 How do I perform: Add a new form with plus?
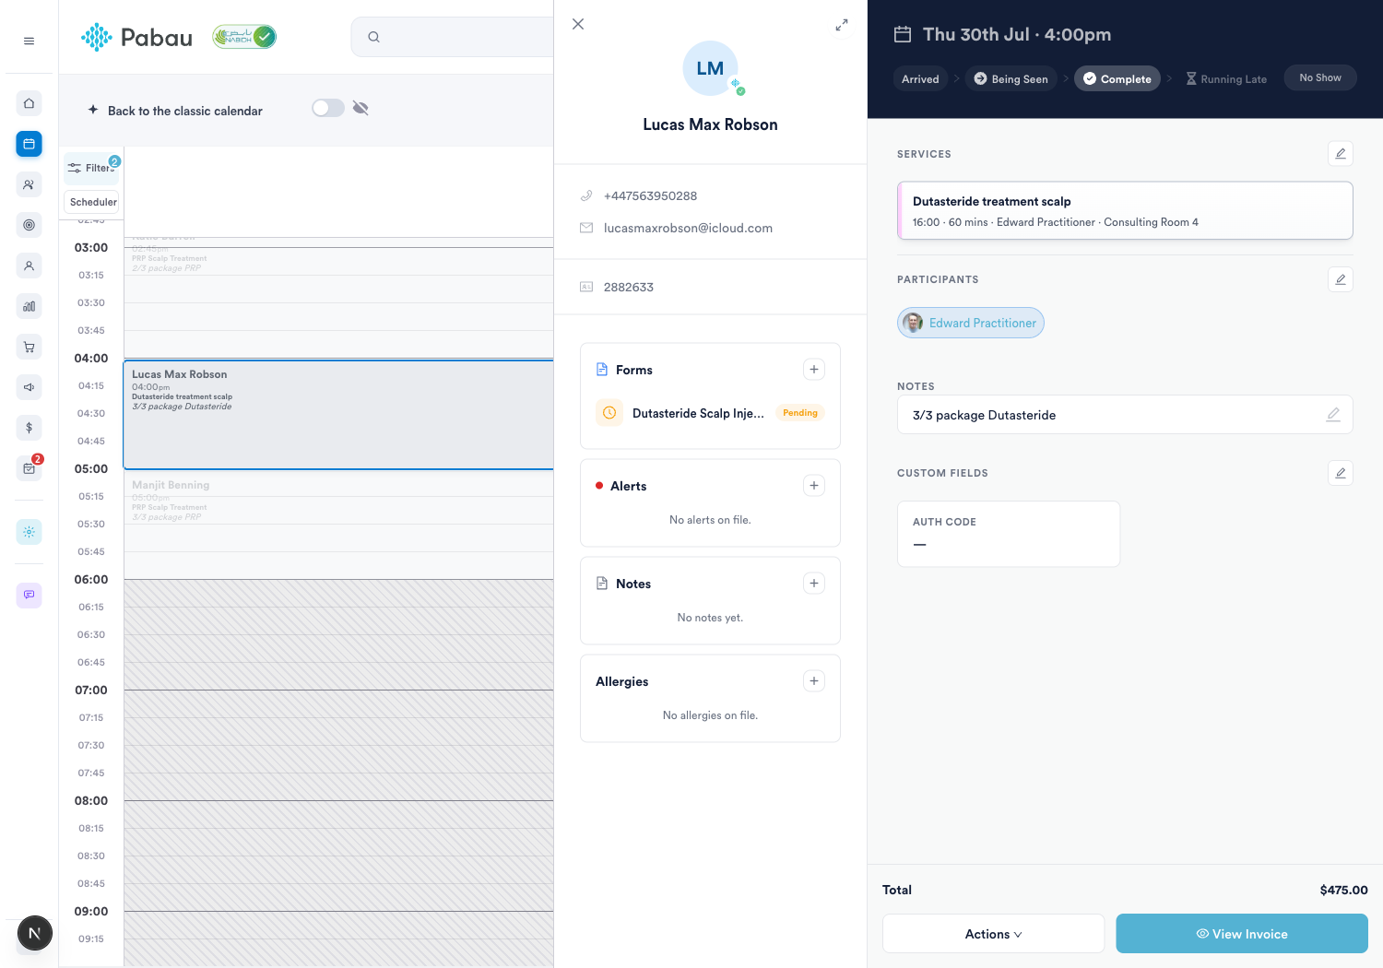pos(814,370)
